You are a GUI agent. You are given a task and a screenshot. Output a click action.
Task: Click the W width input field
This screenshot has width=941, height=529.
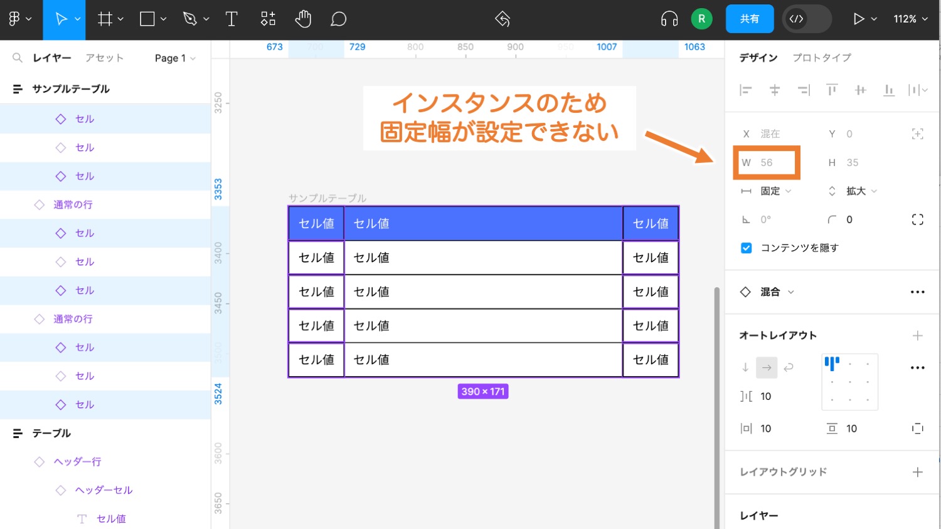point(767,162)
